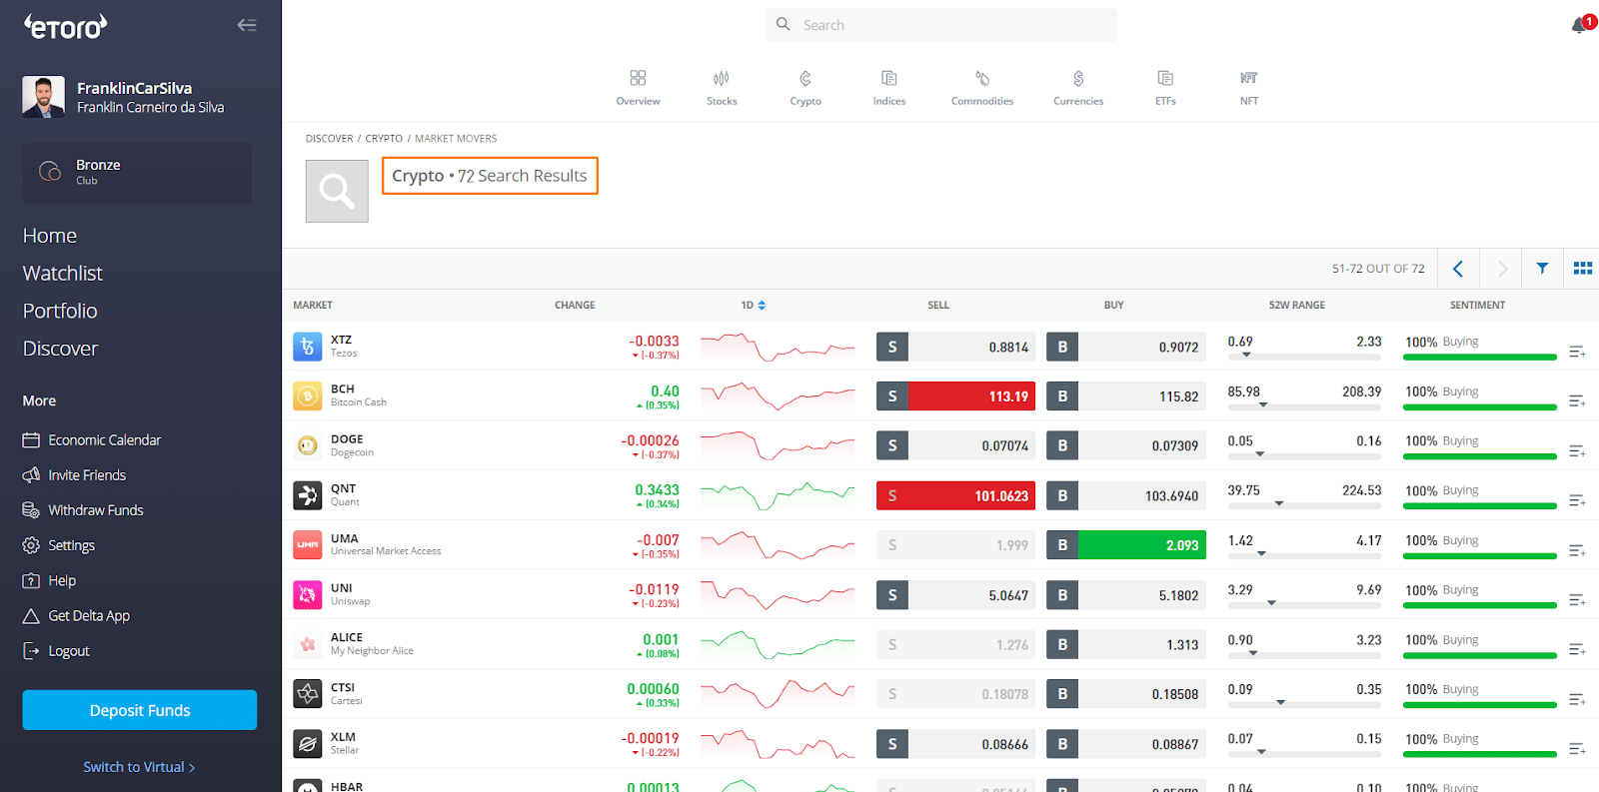Click Logout
1599x792 pixels.
(x=56, y=651)
